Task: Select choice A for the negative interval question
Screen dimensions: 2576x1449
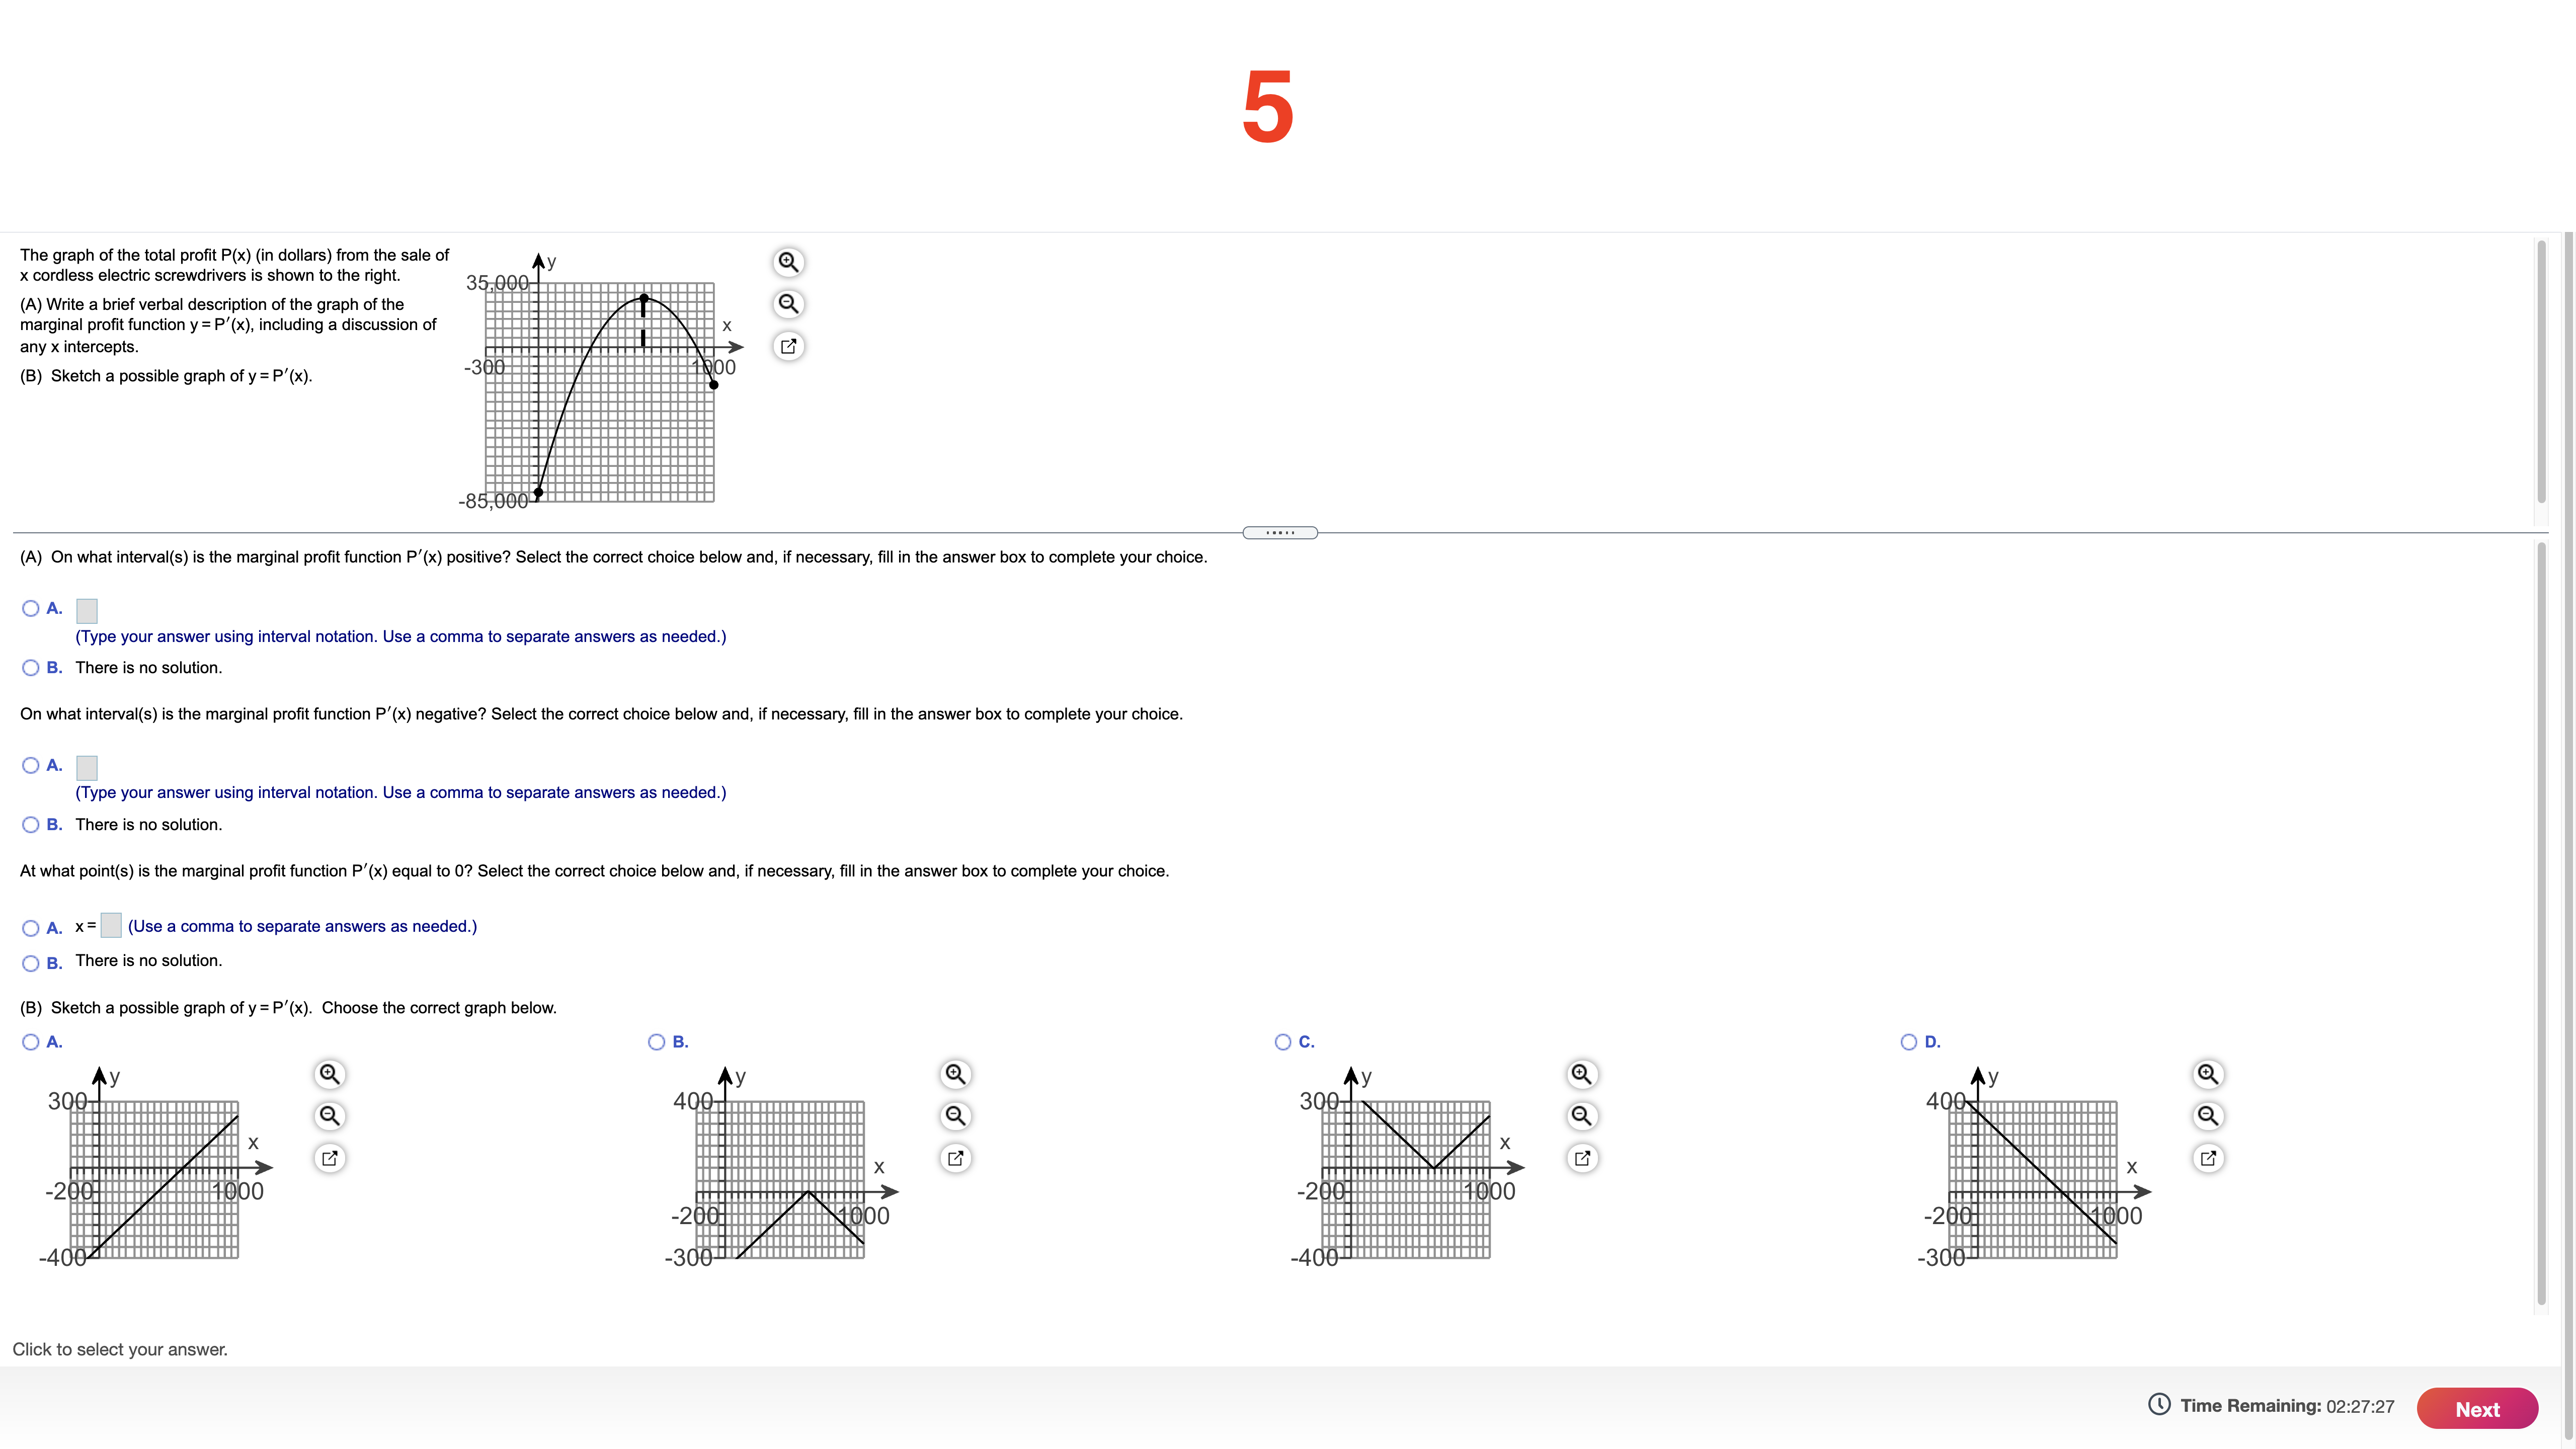Action: [x=30, y=765]
